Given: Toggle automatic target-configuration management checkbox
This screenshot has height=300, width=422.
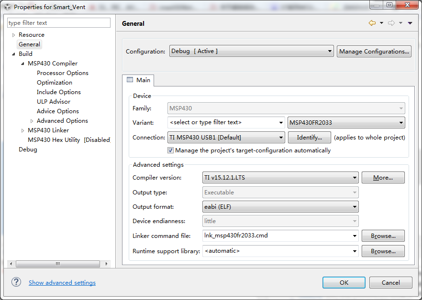Looking at the screenshot, I should coord(170,150).
